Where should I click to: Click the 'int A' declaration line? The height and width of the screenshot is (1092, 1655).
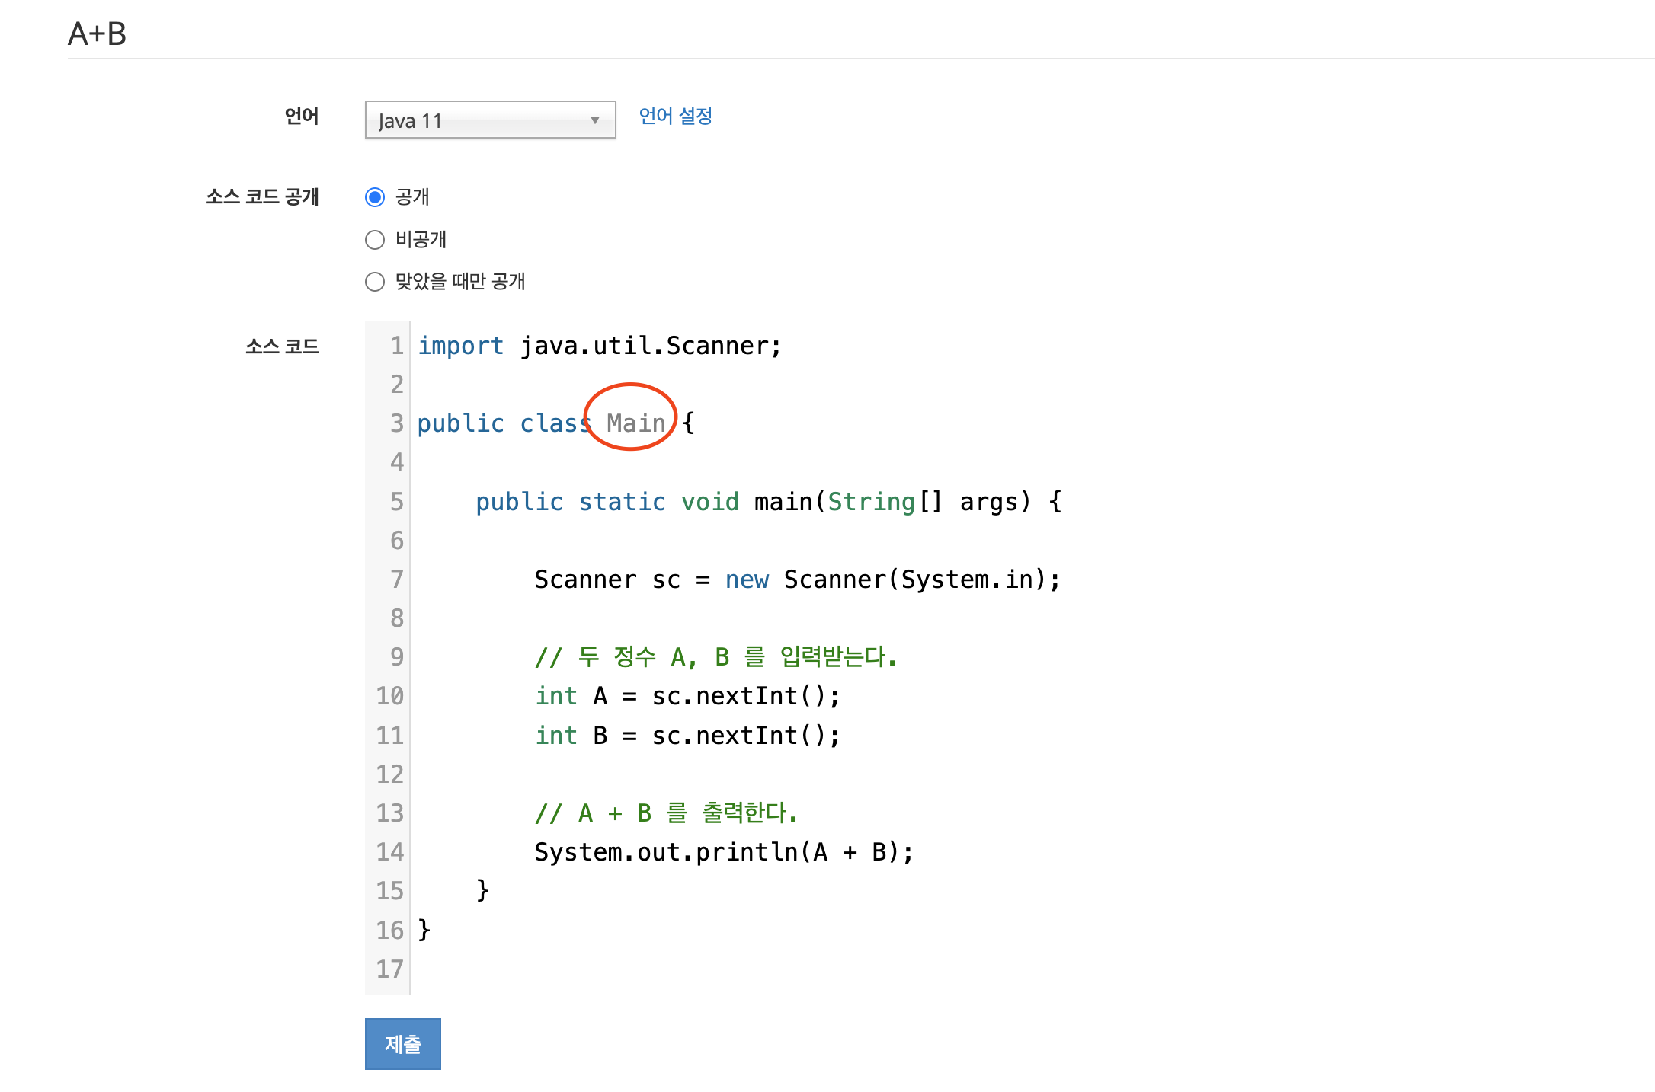[x=687, y=695]
